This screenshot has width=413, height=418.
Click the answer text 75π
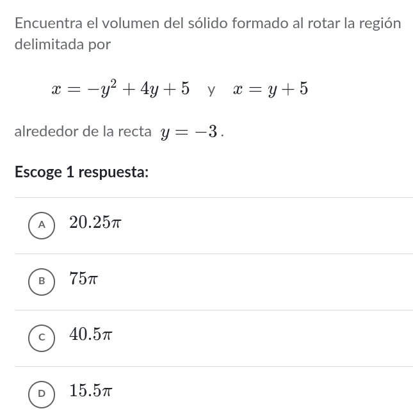point(84,279)
